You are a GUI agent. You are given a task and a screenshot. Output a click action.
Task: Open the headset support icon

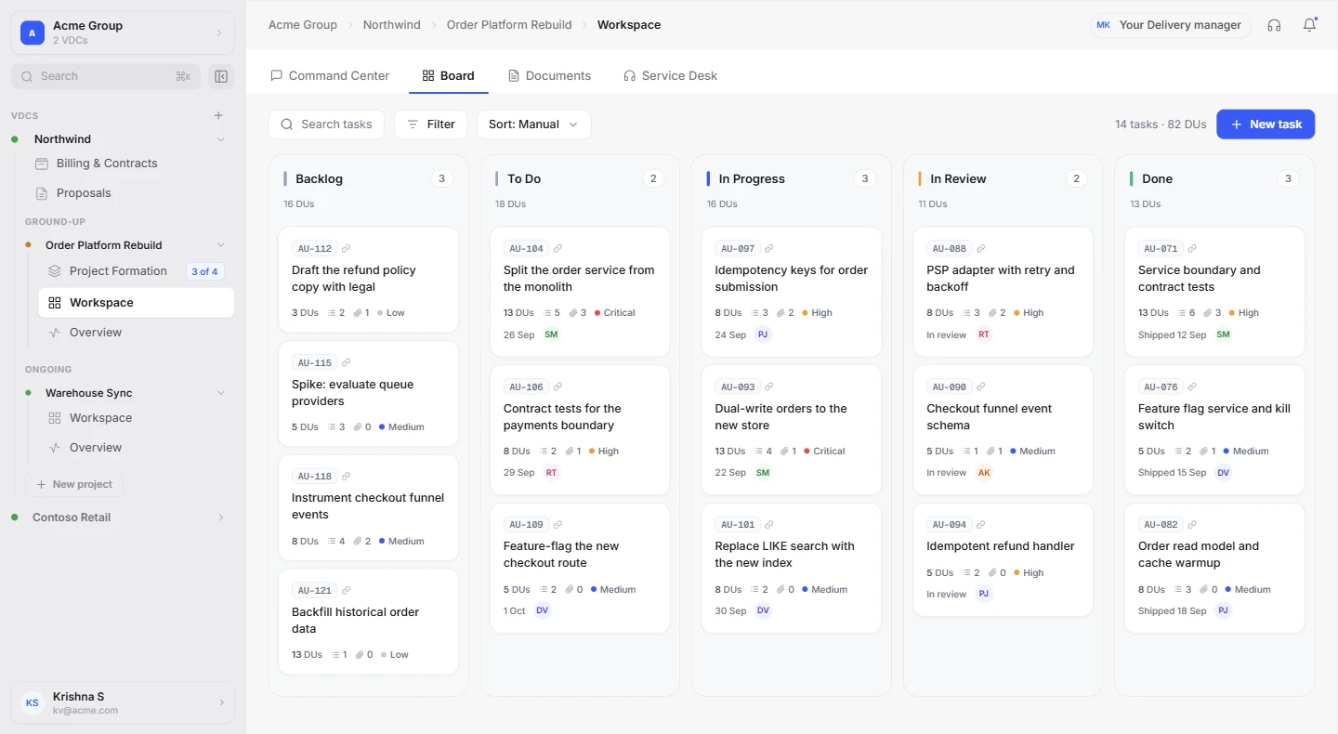[1274, 25]
